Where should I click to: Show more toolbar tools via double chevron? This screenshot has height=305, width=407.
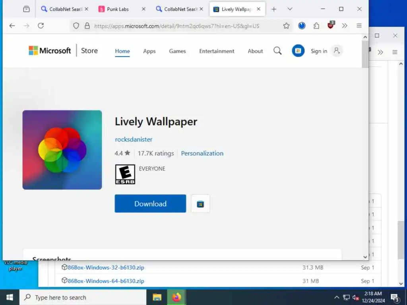pyautogui.click(x=345, y=26)
